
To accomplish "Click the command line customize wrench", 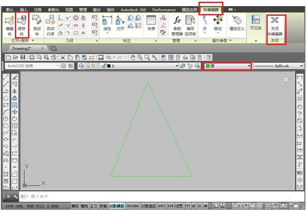I will point(15,197).
